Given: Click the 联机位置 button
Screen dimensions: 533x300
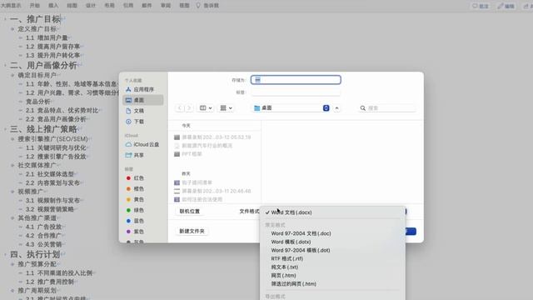Looking at the screenshot, I should coord(190,211).
